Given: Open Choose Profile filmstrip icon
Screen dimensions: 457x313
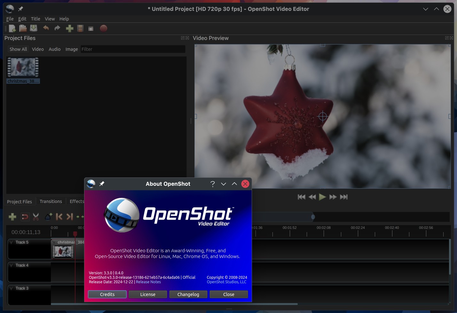Looking at the screenshot, I should (x=80, y=28).
